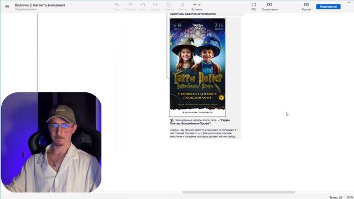The width and height of the screenshot is (354, 199).
Task: Add a new Тема topic
Action: [x=117, y=7]
